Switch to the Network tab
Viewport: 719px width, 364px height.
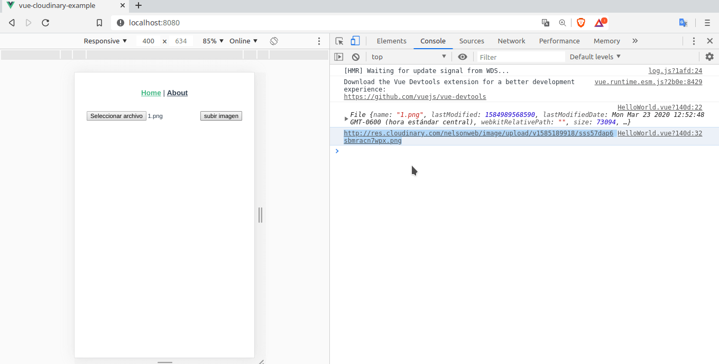(511, 41)
